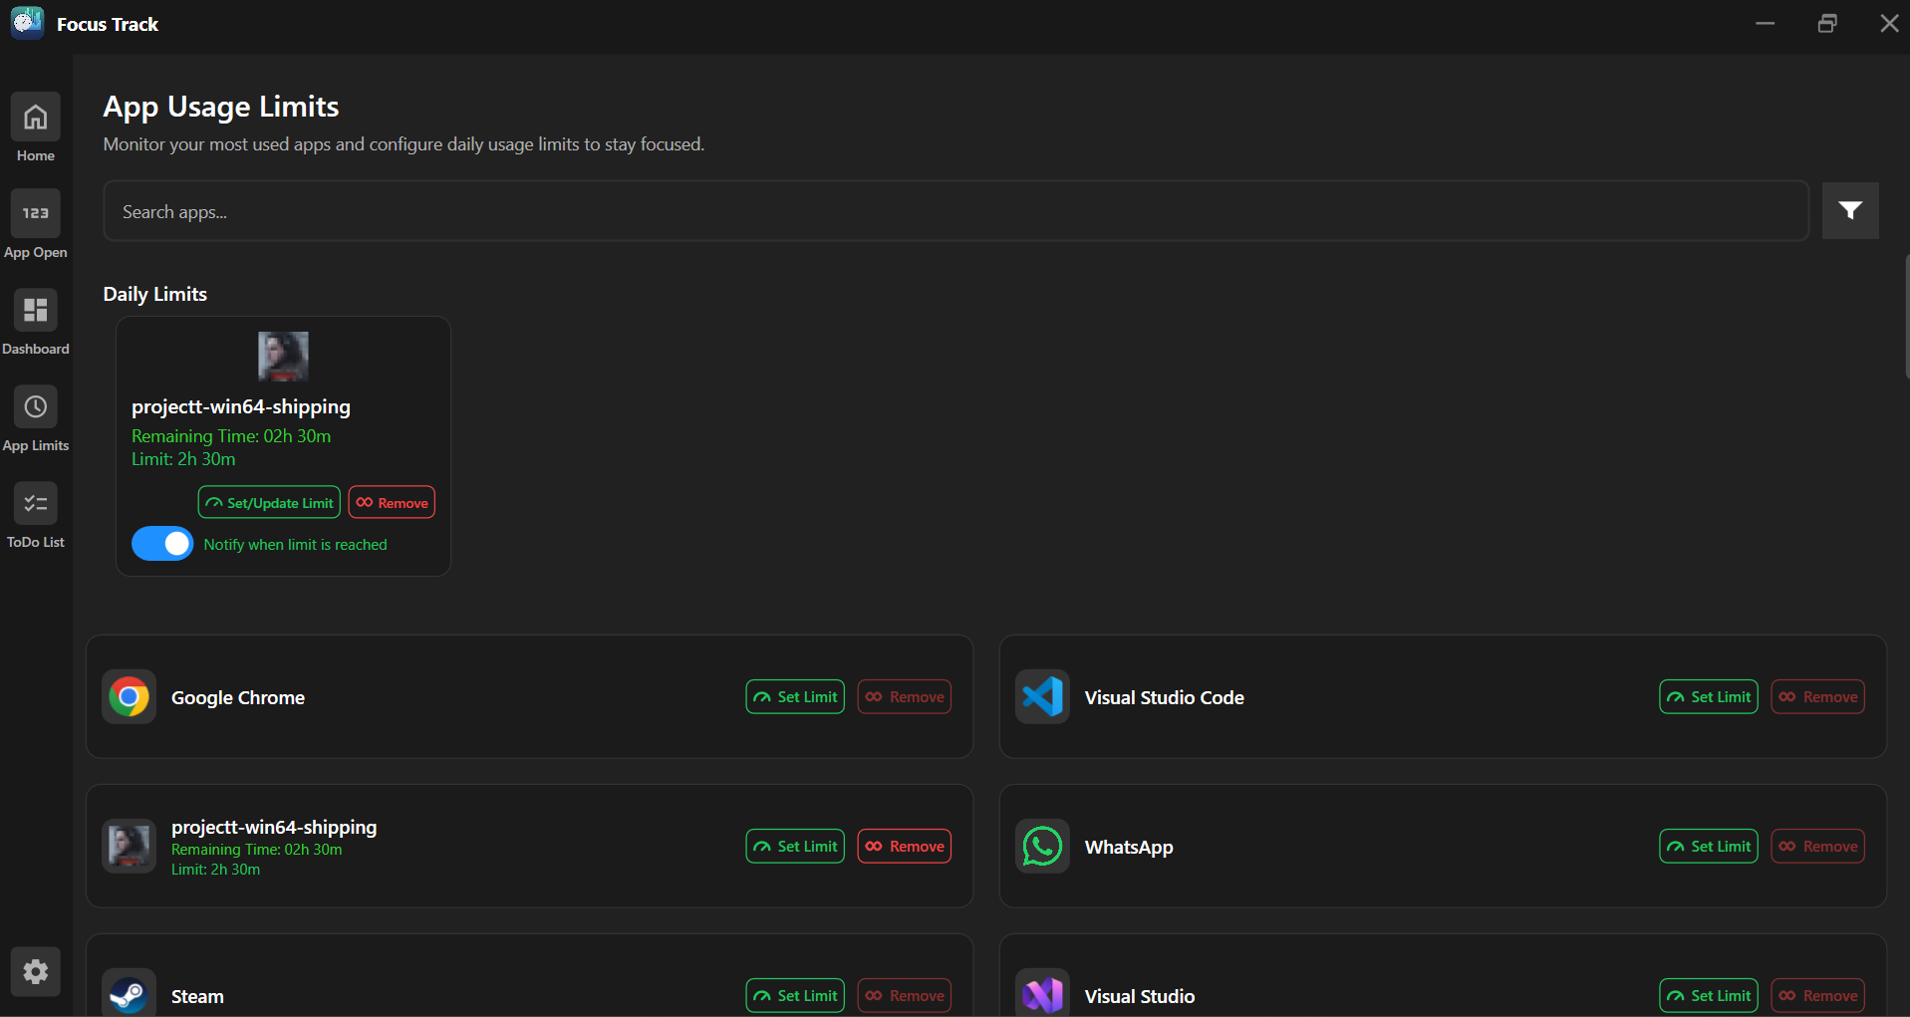Toggle Notify when limit is reached switch
Screen dimensions: 1910x1017
[162, 544]
